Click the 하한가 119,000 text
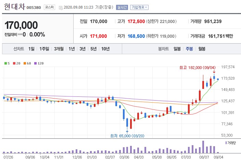Screen dimensions: 241x162 [x=161, y=36]
